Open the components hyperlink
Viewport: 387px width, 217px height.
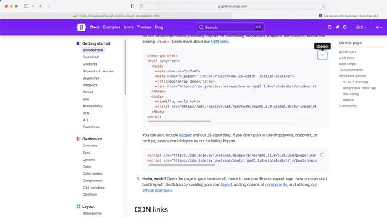pyautogui.click(x=276, y=184)
